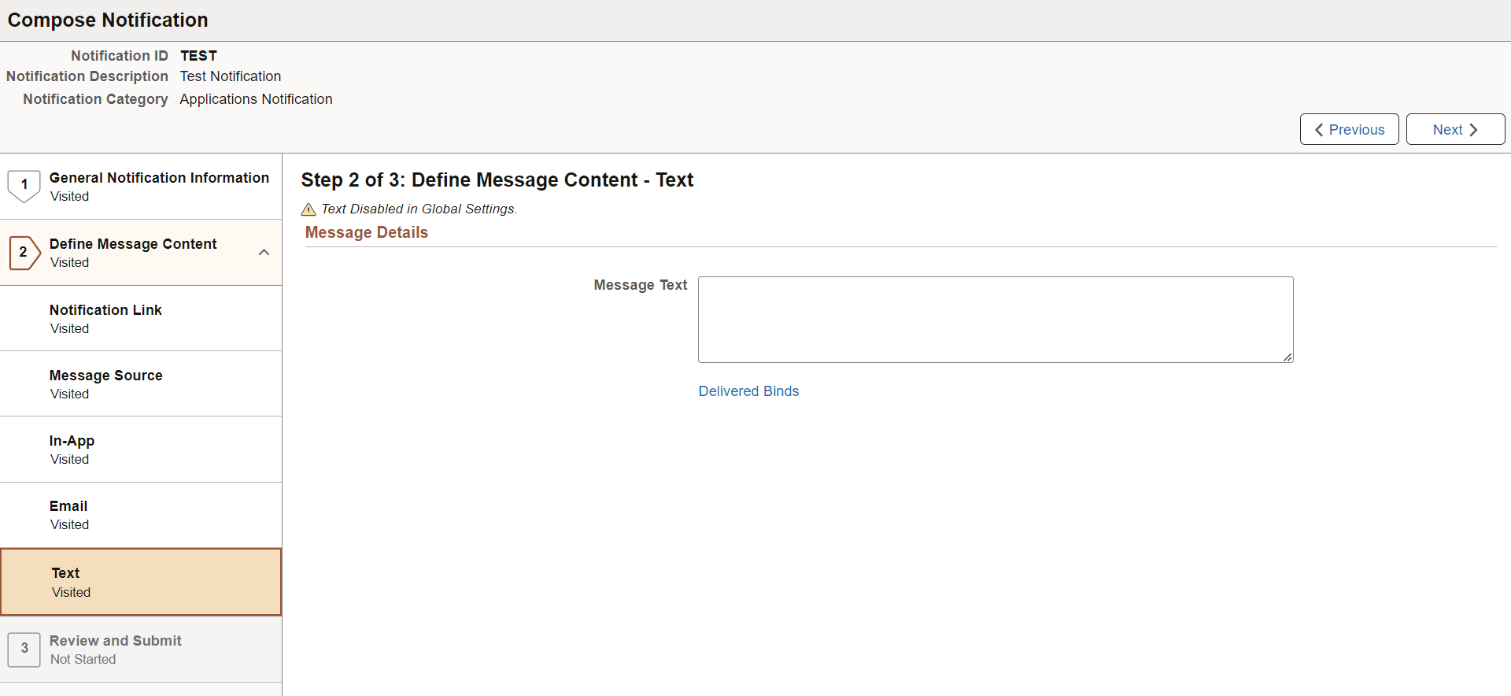Select the highlighted Text substep
Screen dimensions: 1511x696
(x=141, y=582)
